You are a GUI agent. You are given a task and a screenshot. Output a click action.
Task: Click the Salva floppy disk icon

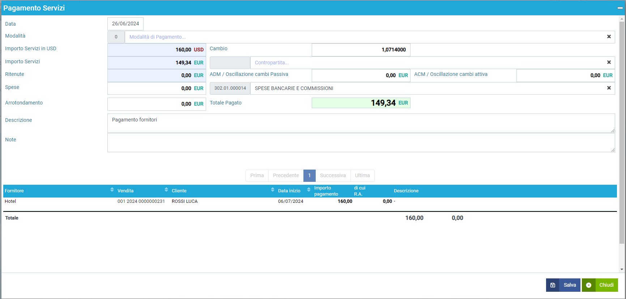pos(553,285)
